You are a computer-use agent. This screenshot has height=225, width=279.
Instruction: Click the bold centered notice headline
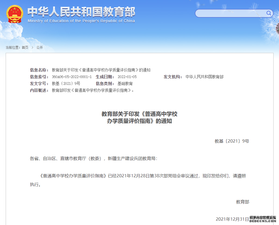pos(140,117)
